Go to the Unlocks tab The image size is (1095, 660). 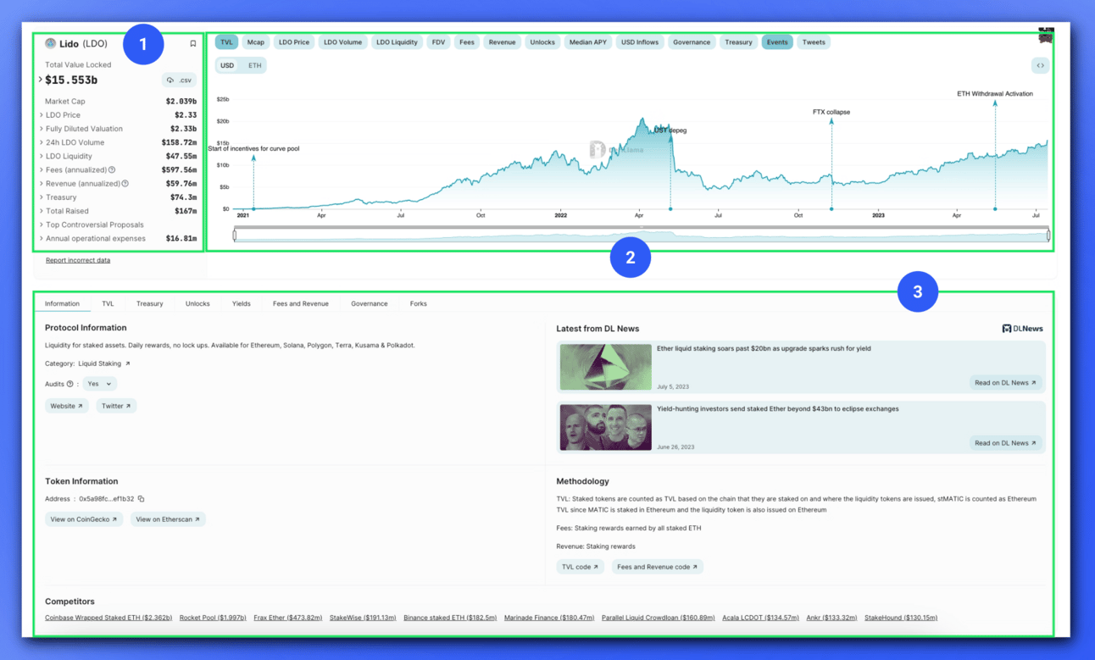click(x=197, y=303)
